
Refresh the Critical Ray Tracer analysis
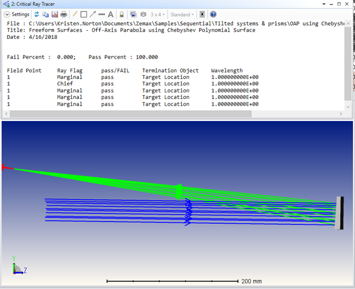click(x=37, y=14)
